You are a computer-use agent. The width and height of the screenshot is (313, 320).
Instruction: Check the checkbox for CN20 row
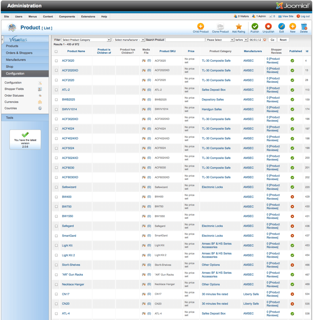pyautogui.click(x=56, y=304)
